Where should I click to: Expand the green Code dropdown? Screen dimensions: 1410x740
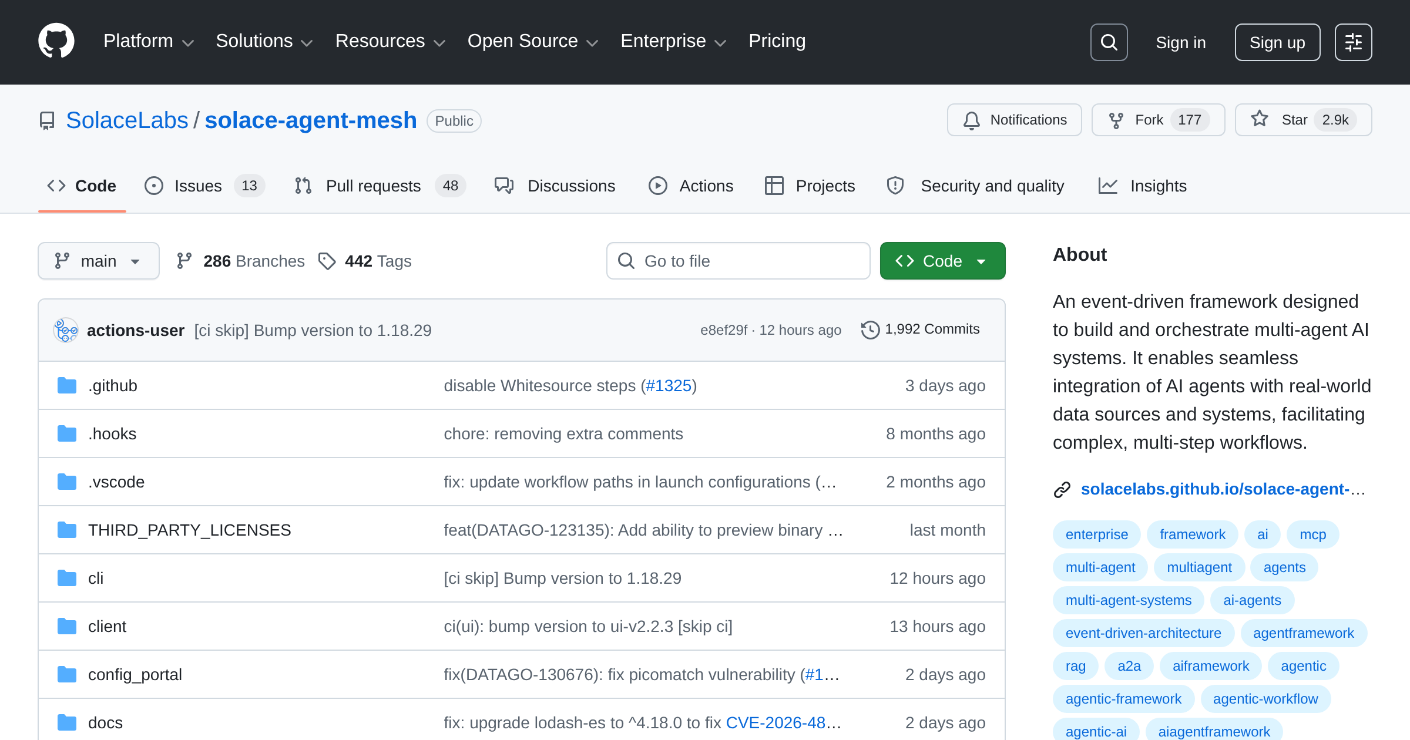coord(942,261)
